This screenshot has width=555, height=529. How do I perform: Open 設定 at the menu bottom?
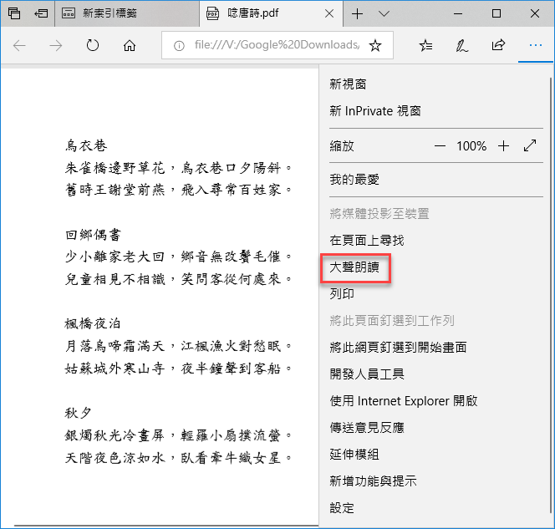click(x=342, y=508)
